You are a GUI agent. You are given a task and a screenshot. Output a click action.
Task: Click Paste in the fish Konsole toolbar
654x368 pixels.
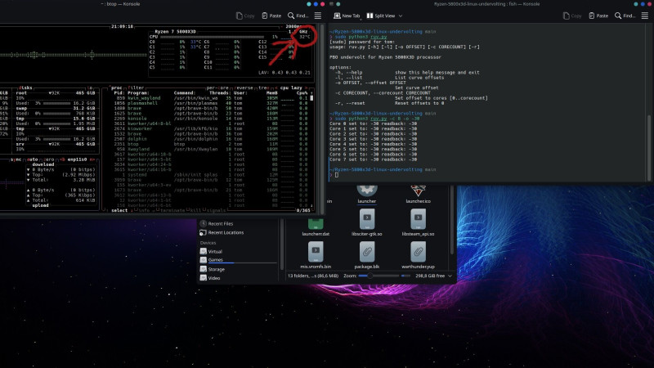coord(598,16)
